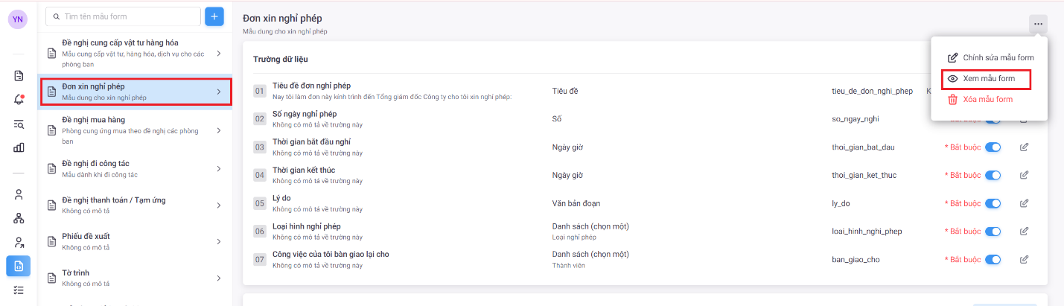Screen dimensions: 1064x306
Task: Expand Đề nghị mua hàng chevron arrow
Action: click(x=219, y=130)
